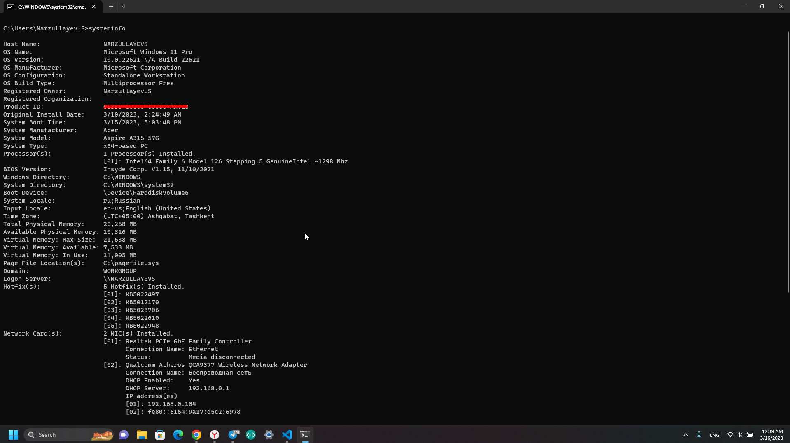This screenshot has width=790, height=443.
Task: Open Visual Studio Code from the taskbar
Action: pos(287,434)
